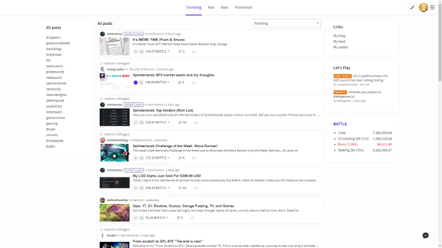This screenshot has width=442, height=248.
Task: Go to My wallet link
Action: point(340,47)
